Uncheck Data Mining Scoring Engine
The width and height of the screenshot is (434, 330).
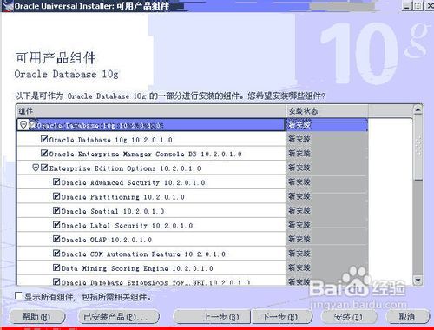pos(56,267)
